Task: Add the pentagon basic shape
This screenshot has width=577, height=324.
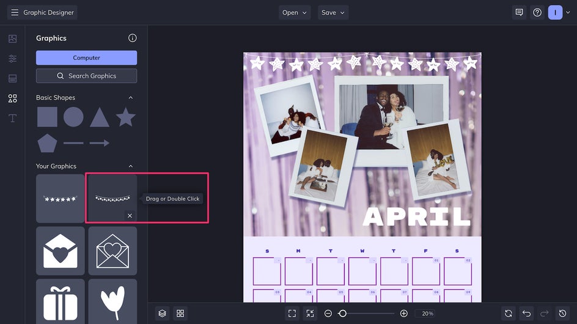Action: [x=47, y=143]
